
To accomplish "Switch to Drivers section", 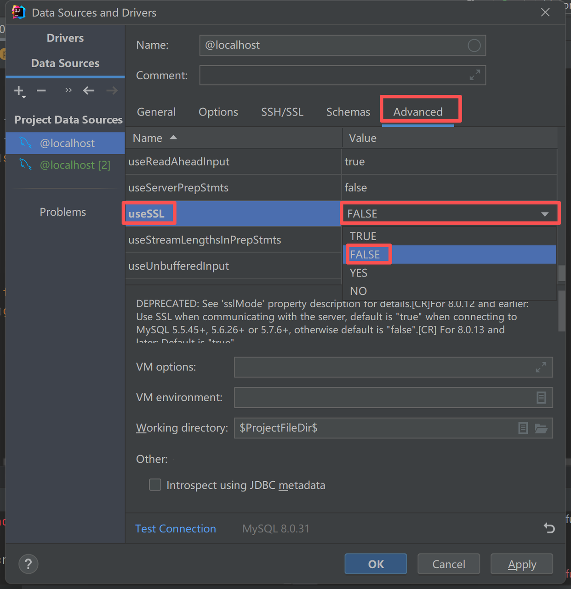I will pos(65,38).
